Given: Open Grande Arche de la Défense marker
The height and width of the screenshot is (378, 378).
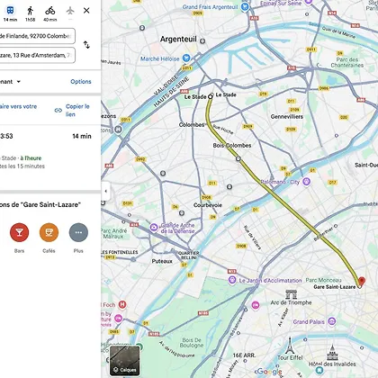Looking at the screenshot, I should (x=154, y=228).
